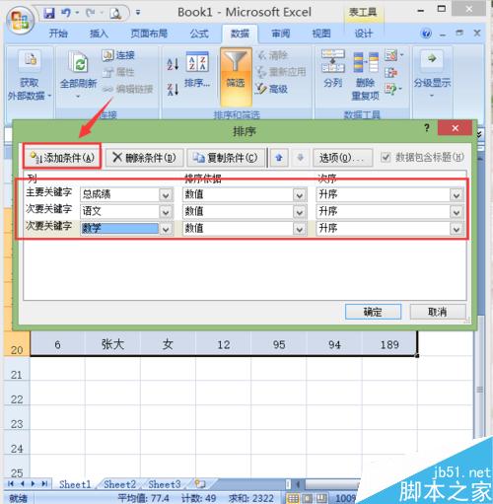Expand primary key column dropdown (总成绩)
The height and width of the screenshot is (504, 493).
pyautogui.click(x=166, y=195)
